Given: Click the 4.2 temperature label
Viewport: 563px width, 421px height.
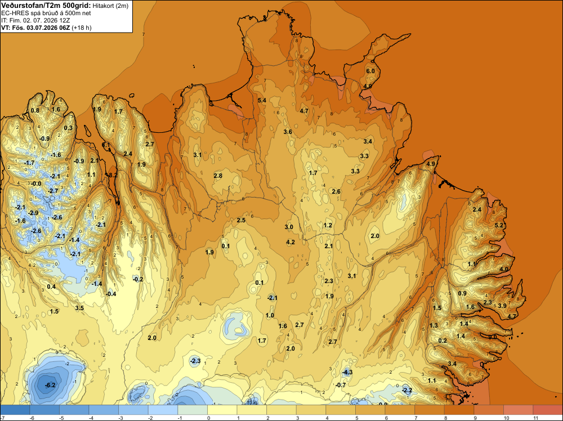Looking at the screenshot, I should [x=291, y=242].
